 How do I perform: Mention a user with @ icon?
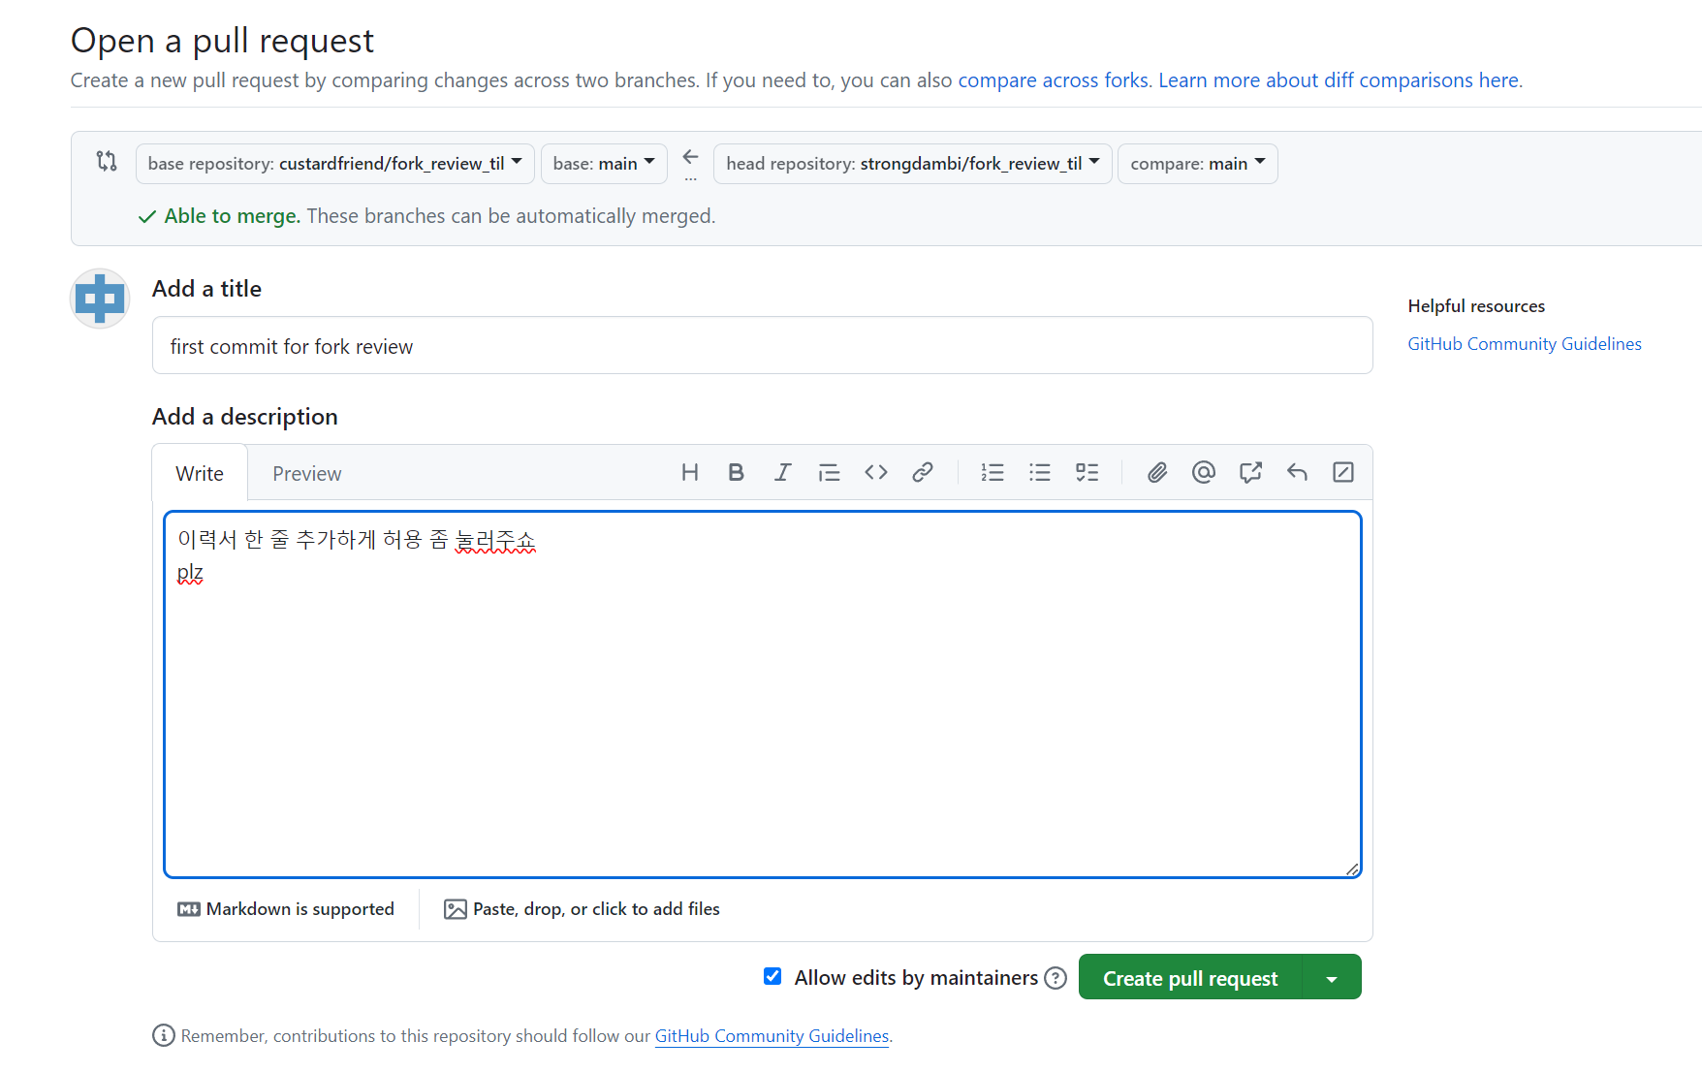pos(1204,472)
